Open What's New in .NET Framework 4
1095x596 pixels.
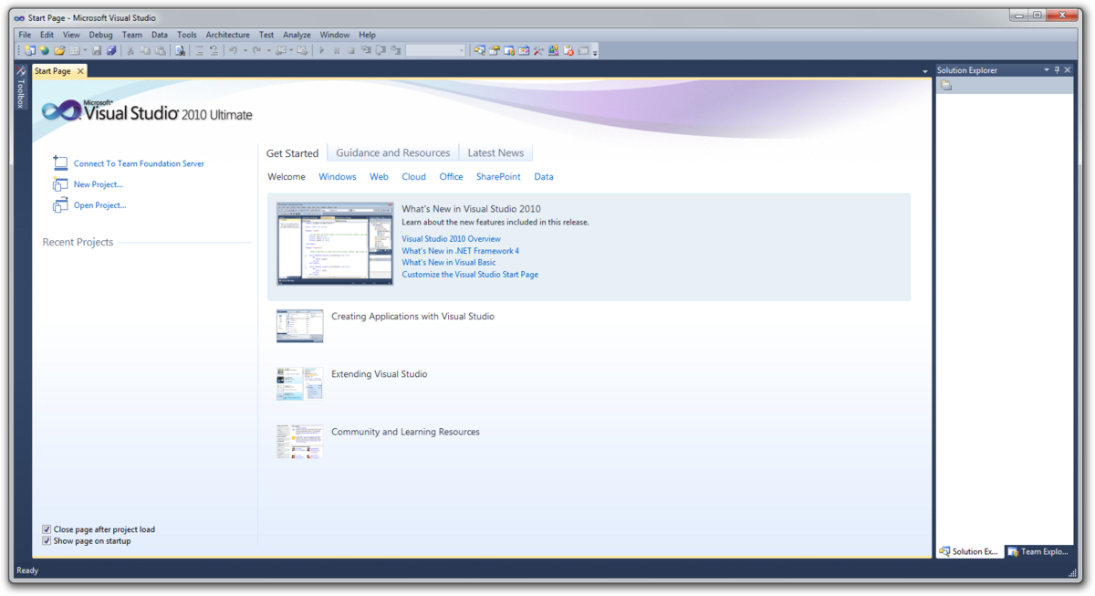click(x=460, y=250)
